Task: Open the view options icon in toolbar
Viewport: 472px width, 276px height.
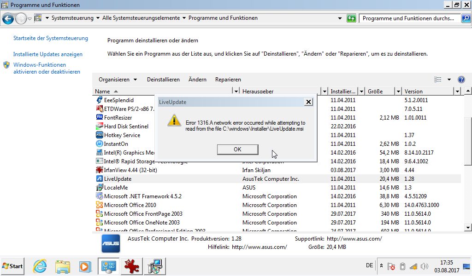Action: pos(438,80)
